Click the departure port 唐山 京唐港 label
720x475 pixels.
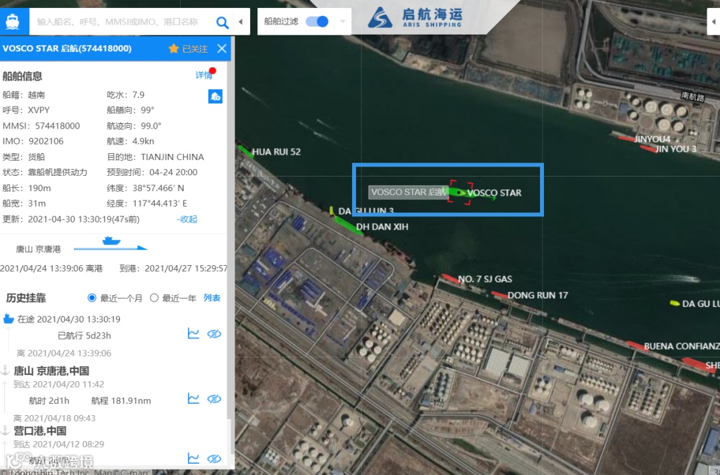(38, 249)
